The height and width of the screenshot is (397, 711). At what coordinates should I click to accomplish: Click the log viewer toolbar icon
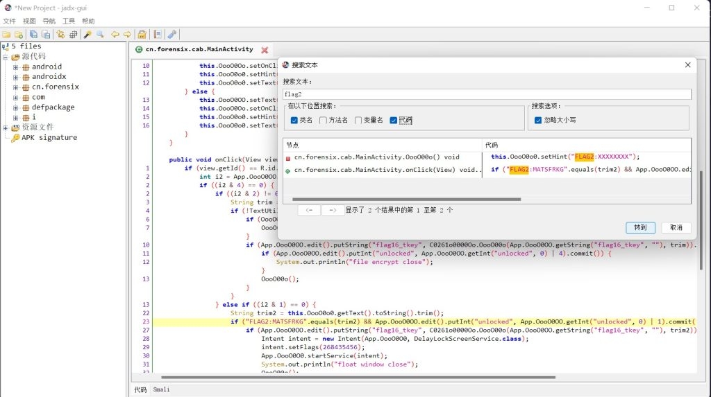click(x=158, y=34)
